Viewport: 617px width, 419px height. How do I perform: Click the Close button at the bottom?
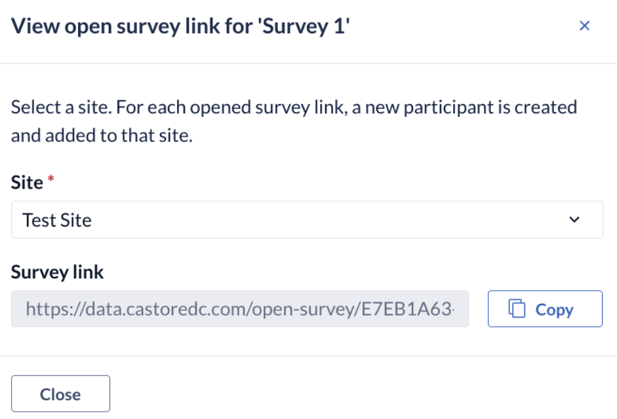tap(60, 393)
